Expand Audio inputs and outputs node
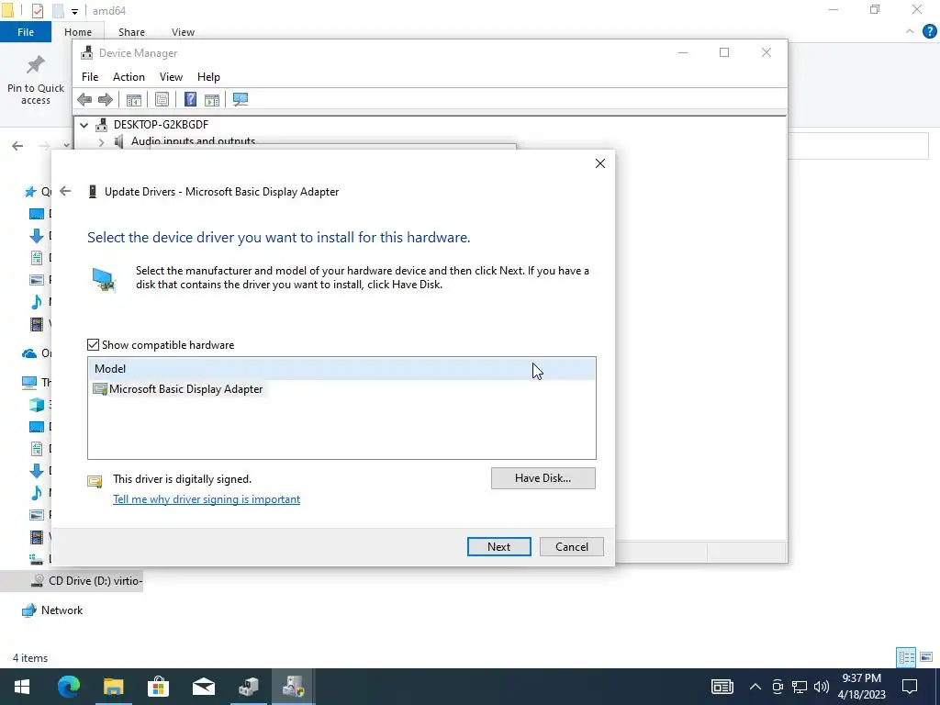This screenshot has height=705, width=940. [101, 141]
